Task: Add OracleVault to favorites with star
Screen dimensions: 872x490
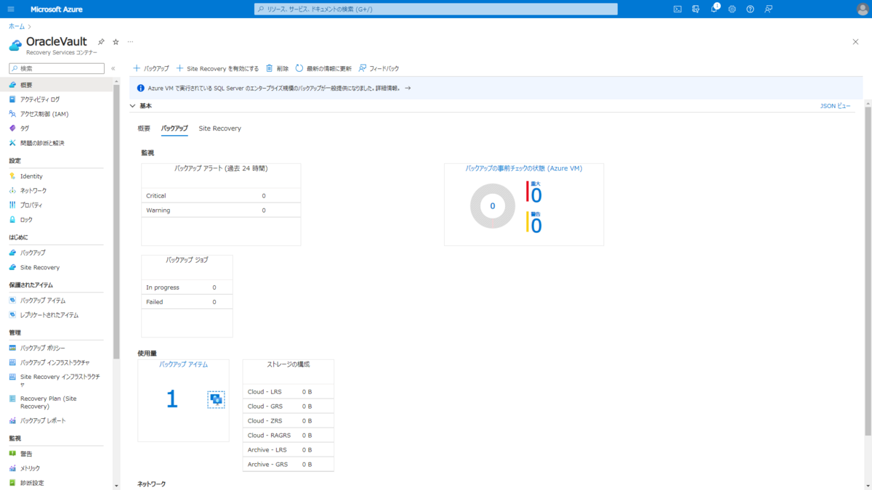Action: pyautogui.click(x=116, y=42)
